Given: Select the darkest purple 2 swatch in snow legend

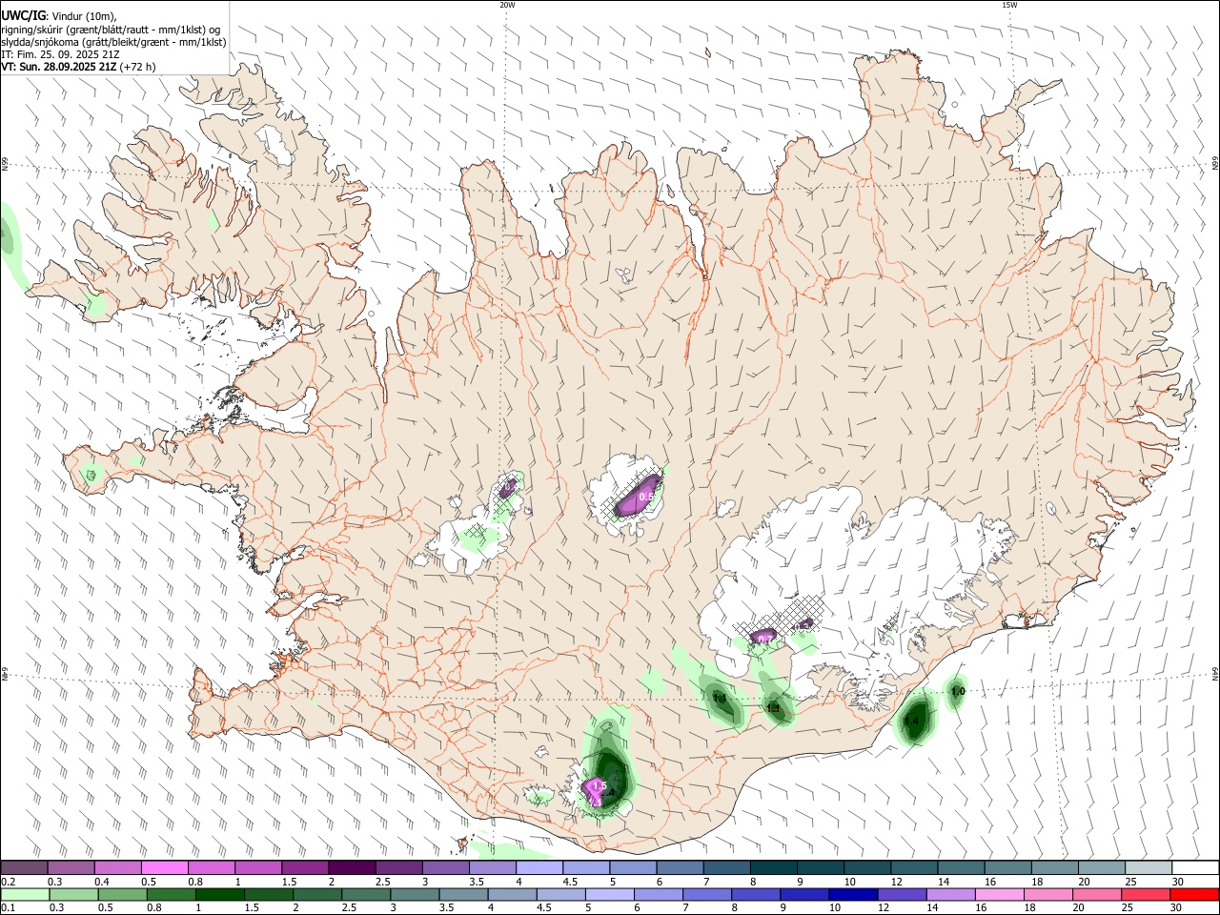Looking at the screenshot, I should (x=351, y=867).
